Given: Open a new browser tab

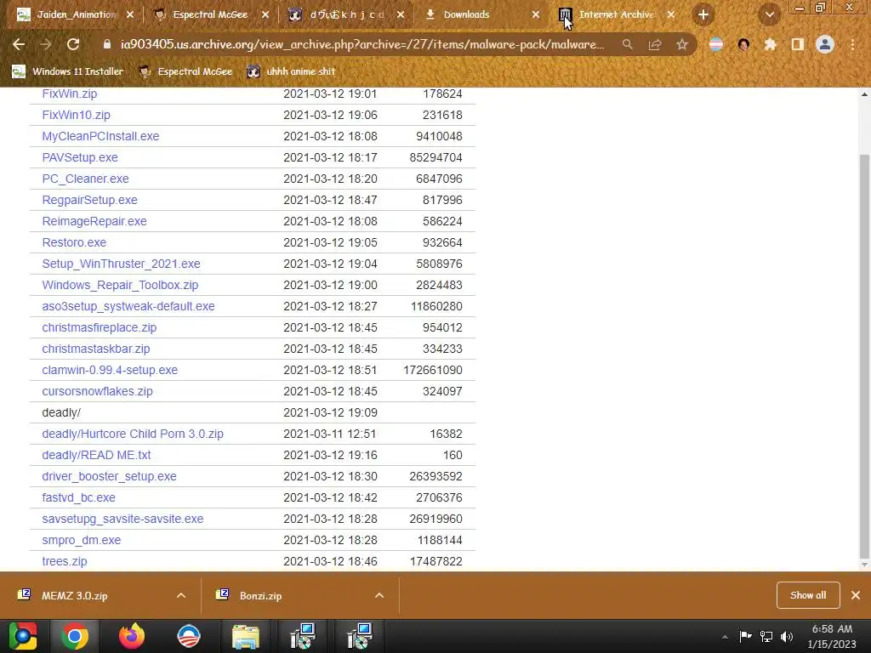Looking at the screenshot, I should pos(703,14).
